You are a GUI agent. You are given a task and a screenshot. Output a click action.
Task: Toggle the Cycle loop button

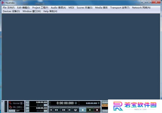pos(75,110)
